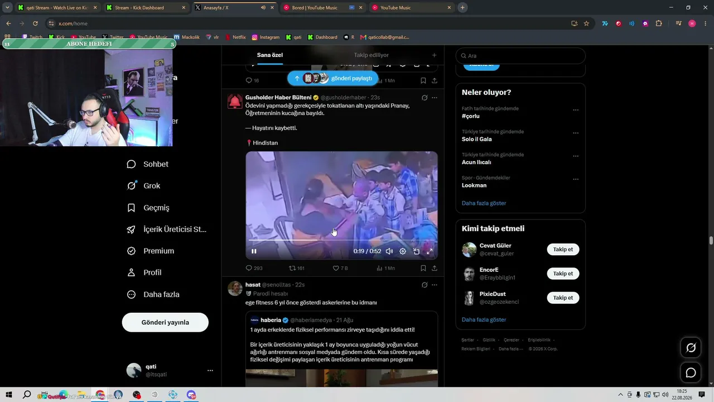Switch to the Sana özel tab
This screenshot has width=714, height=402.
(270, 55)
